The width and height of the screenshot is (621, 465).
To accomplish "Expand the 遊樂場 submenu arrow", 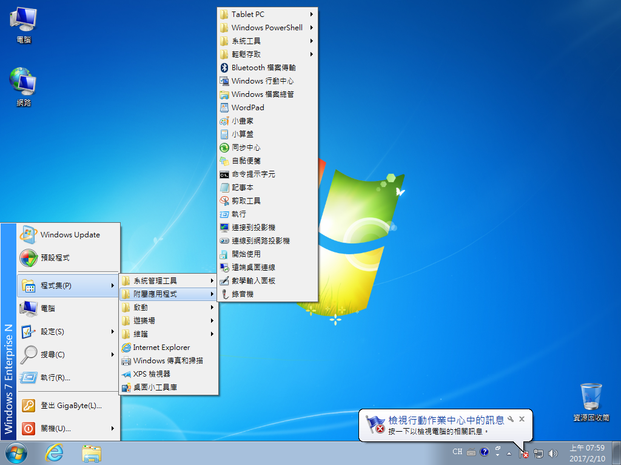I will tap(212, 321).
